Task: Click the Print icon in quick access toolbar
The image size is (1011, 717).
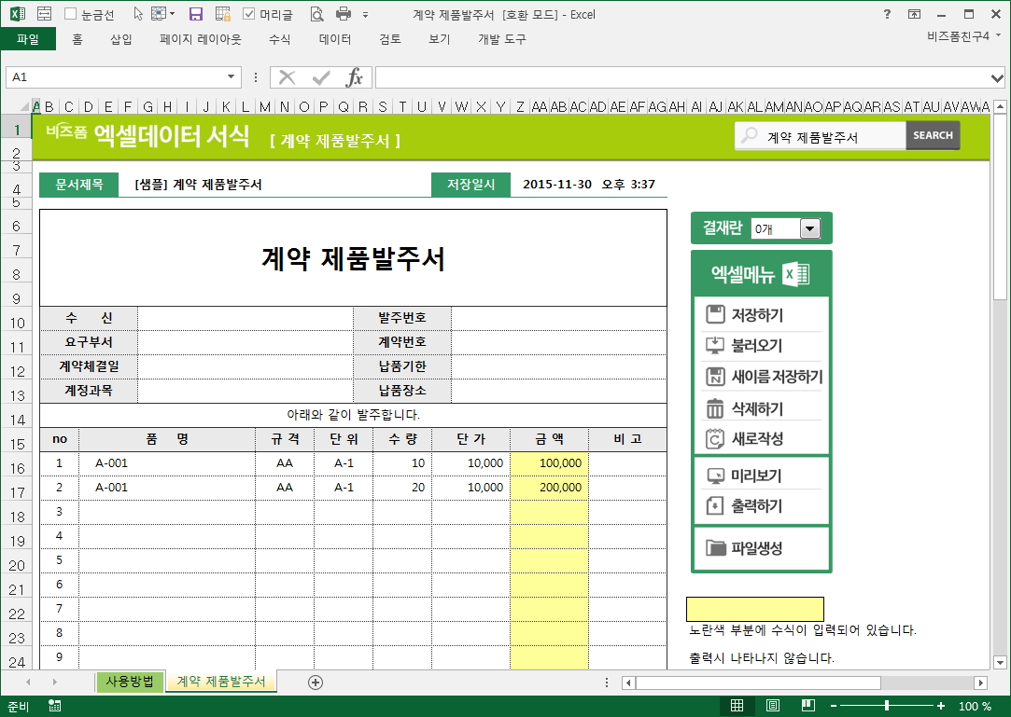Action: [343, 14]
